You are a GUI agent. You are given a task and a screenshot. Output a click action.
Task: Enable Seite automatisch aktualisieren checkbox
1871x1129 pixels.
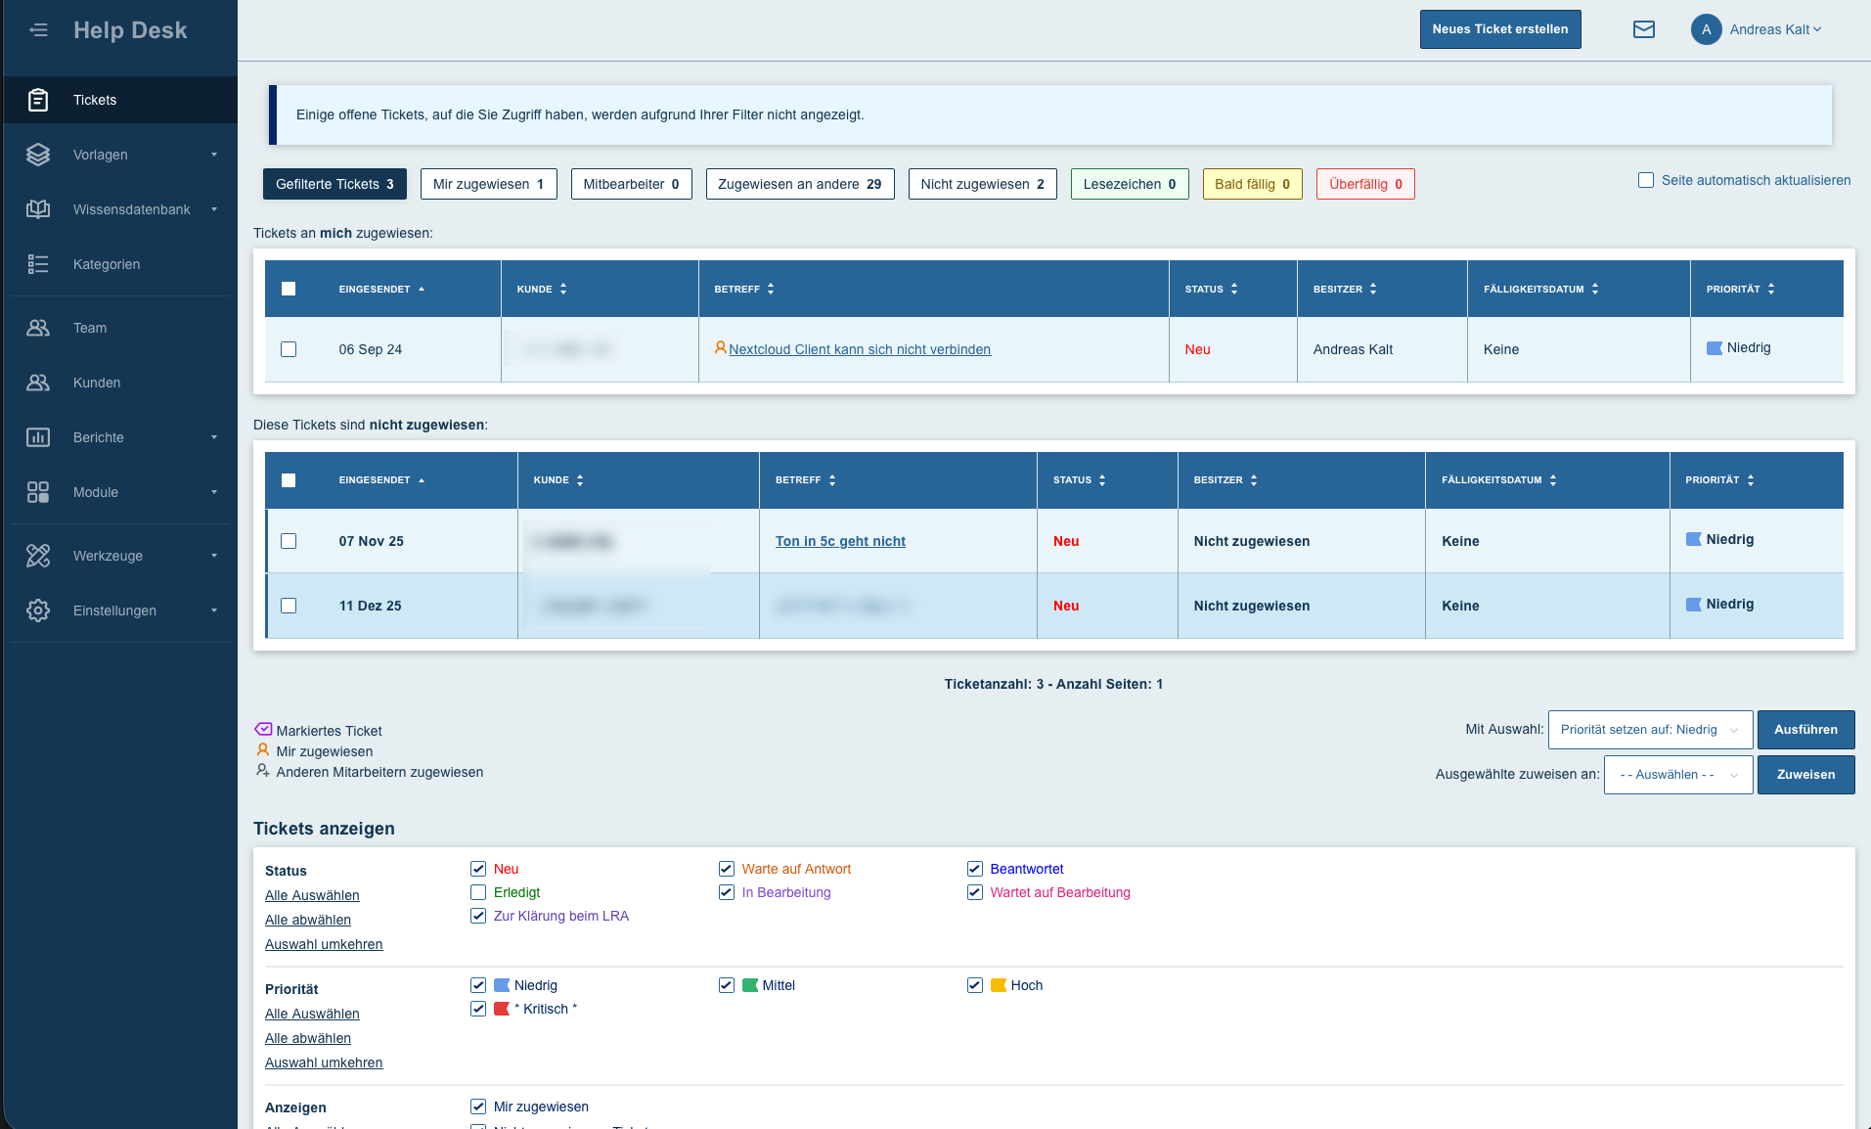1646,180
